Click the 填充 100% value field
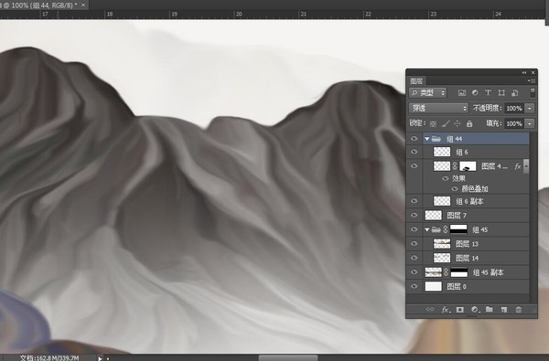 (514, 123)
